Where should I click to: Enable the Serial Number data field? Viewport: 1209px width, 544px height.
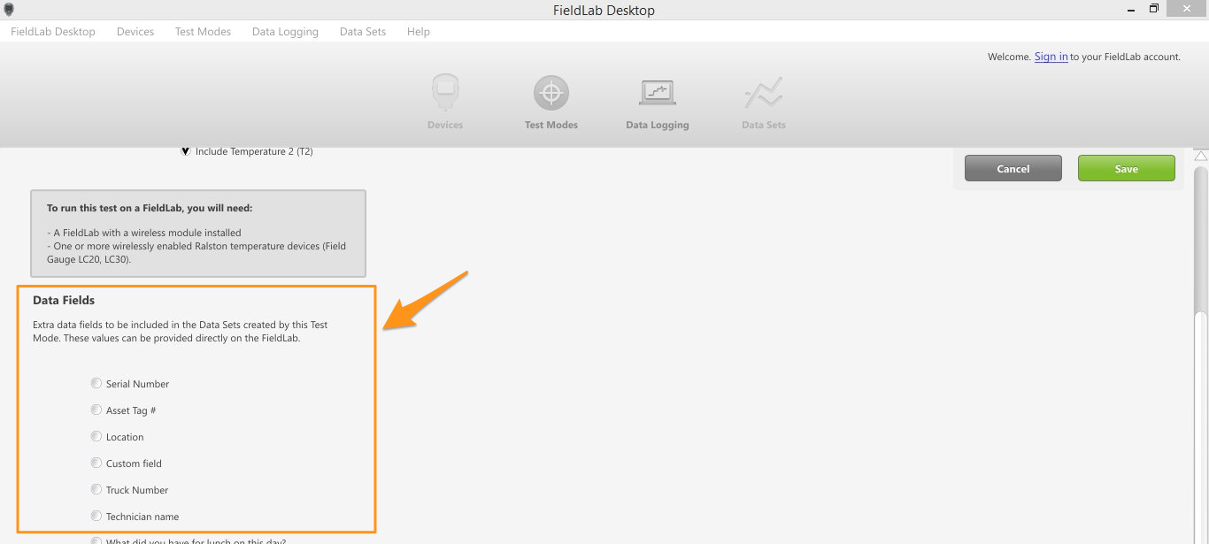[x=96, y=383]
